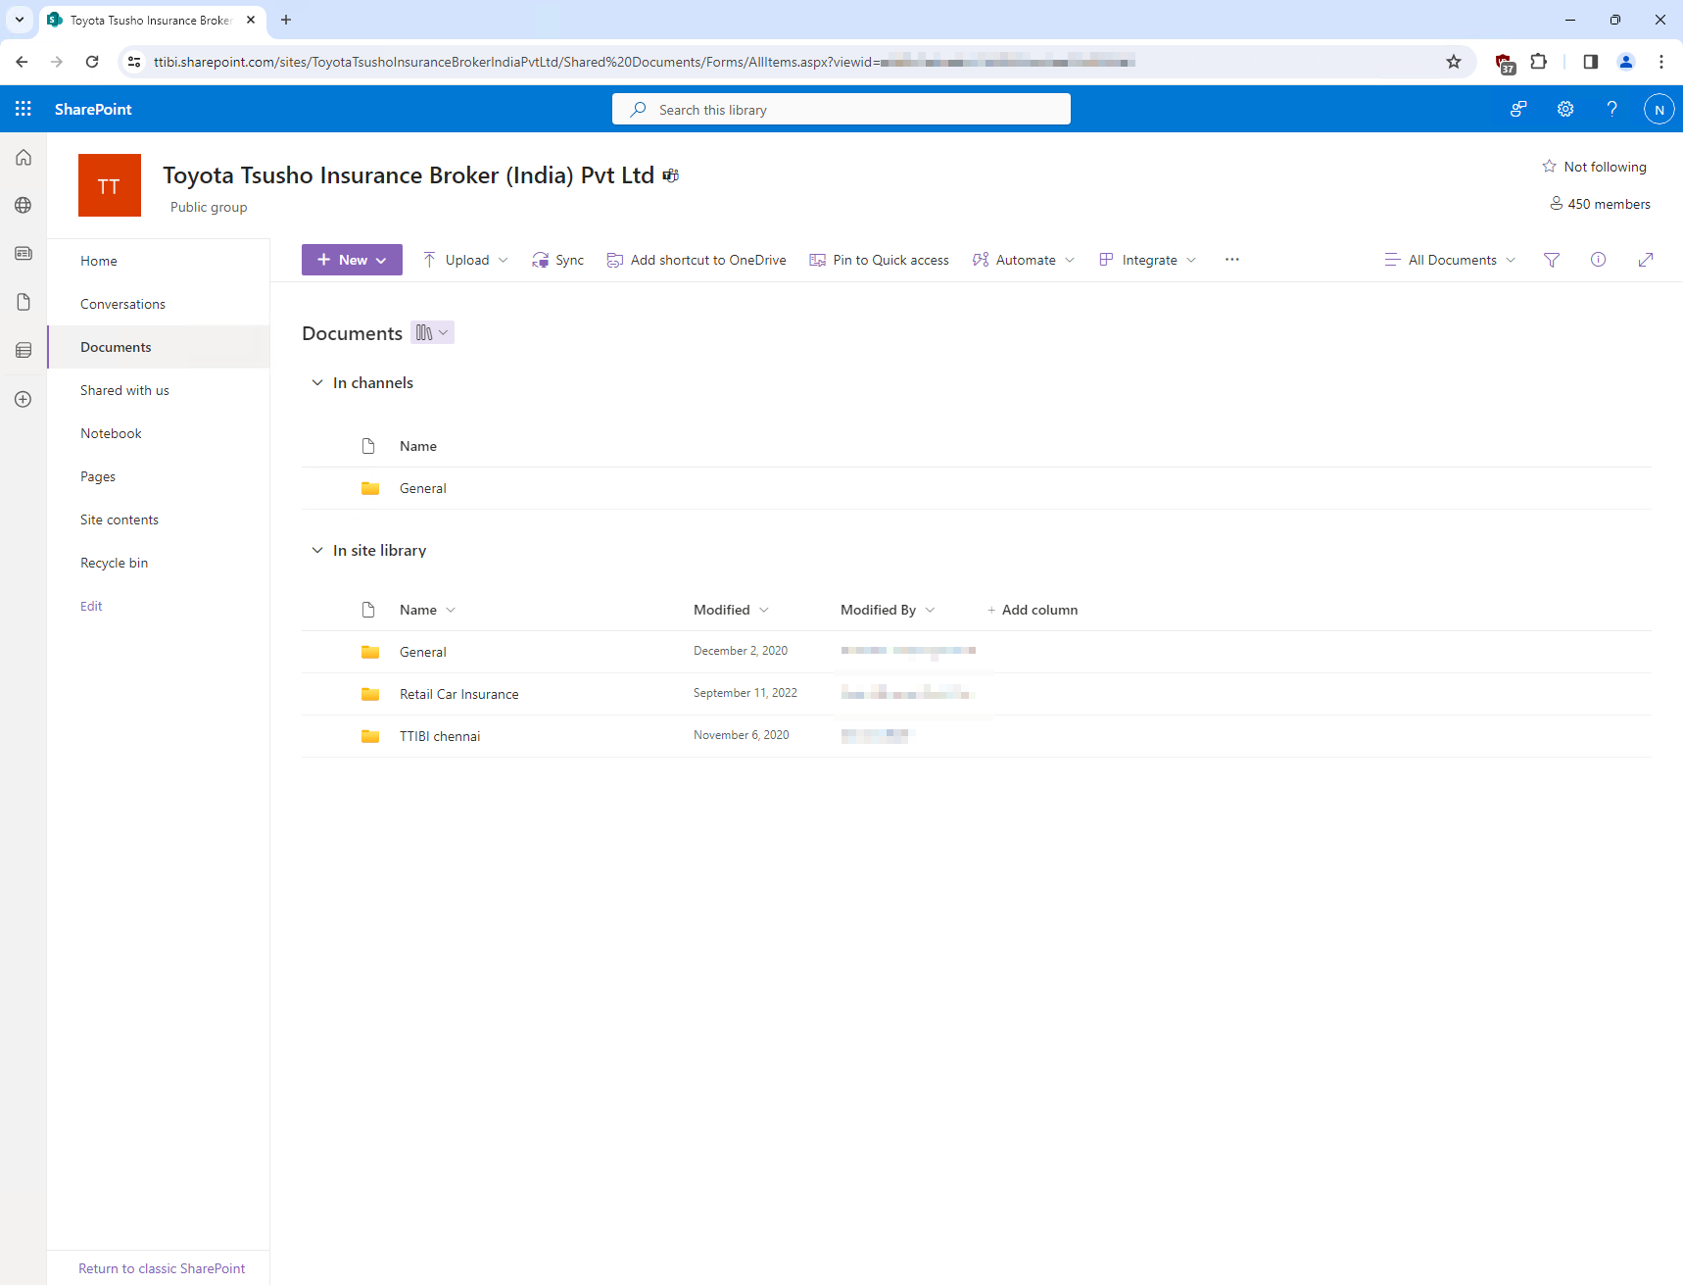Open the New dropdown button
This screenshot has width=1683, height=1285.
[x=352, y=260]
